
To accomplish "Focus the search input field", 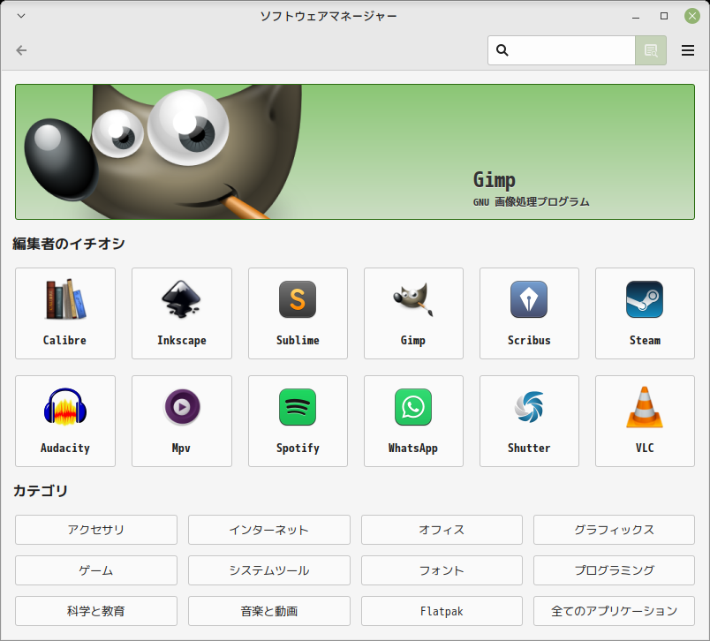I will tap(562, 50).
